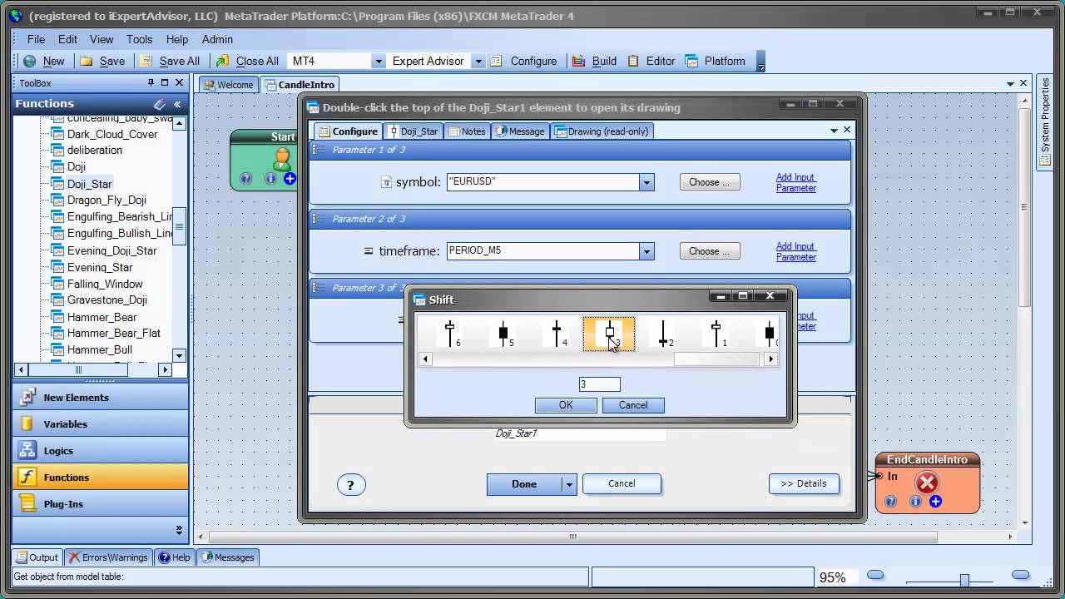
Task: Open the Plug-Ins toolbox section
Action: (x=101, y=504)
